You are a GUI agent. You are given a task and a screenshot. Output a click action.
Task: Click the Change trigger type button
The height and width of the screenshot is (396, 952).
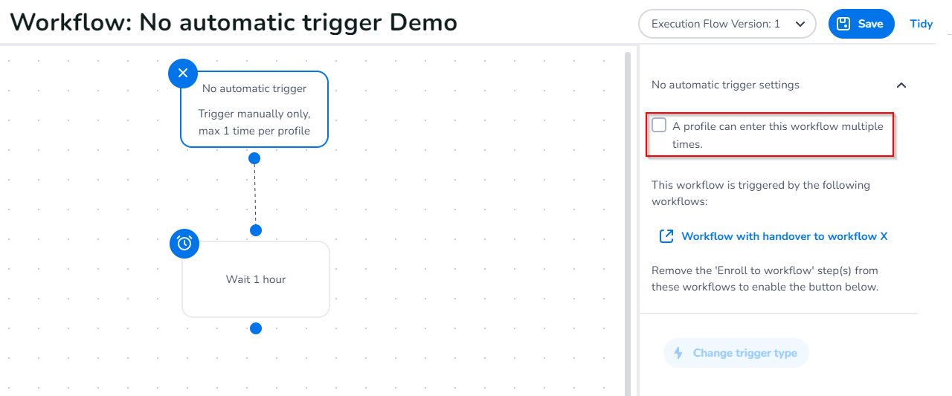click(x=736, y=353)
